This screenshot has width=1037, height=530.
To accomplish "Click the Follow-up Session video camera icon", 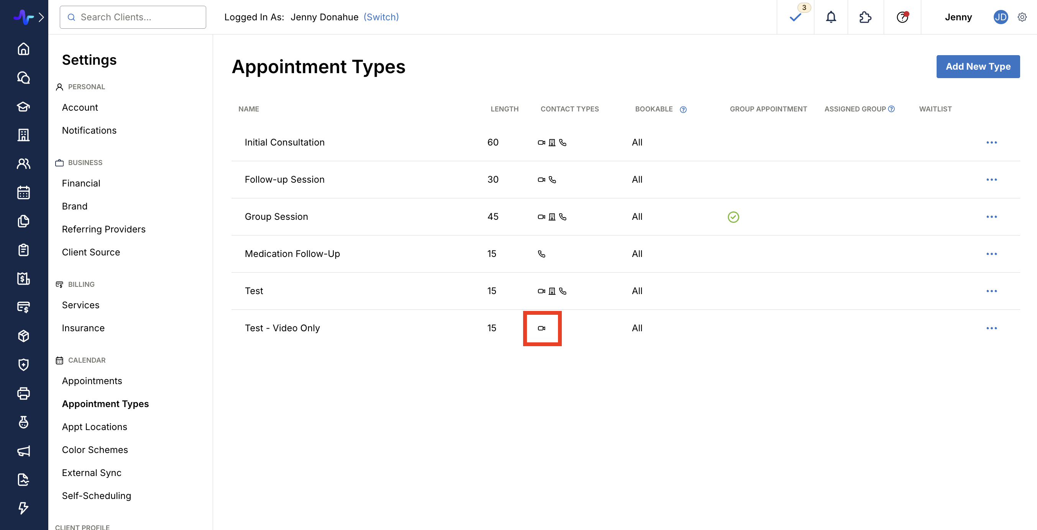I will pos(541,179).
